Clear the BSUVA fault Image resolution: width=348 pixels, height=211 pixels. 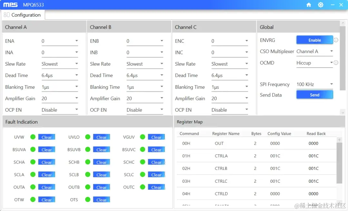tap(47, 150)
